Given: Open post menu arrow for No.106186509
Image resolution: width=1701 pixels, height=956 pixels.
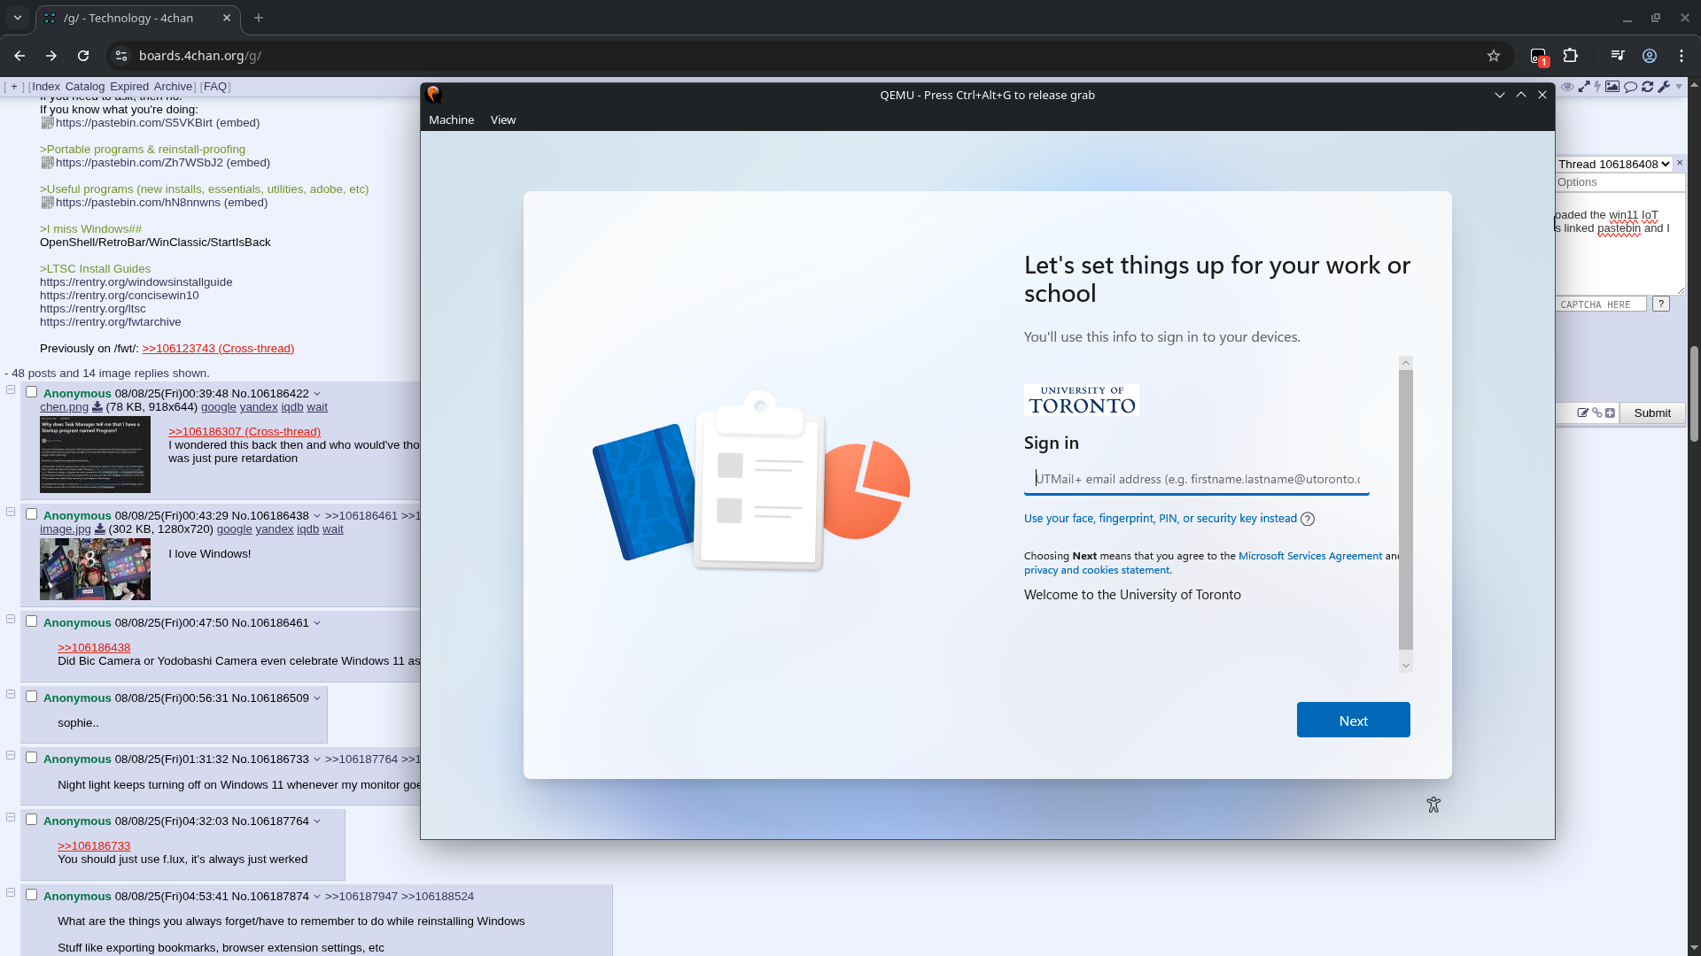Looking at the screenshot, I should point(317,698).
